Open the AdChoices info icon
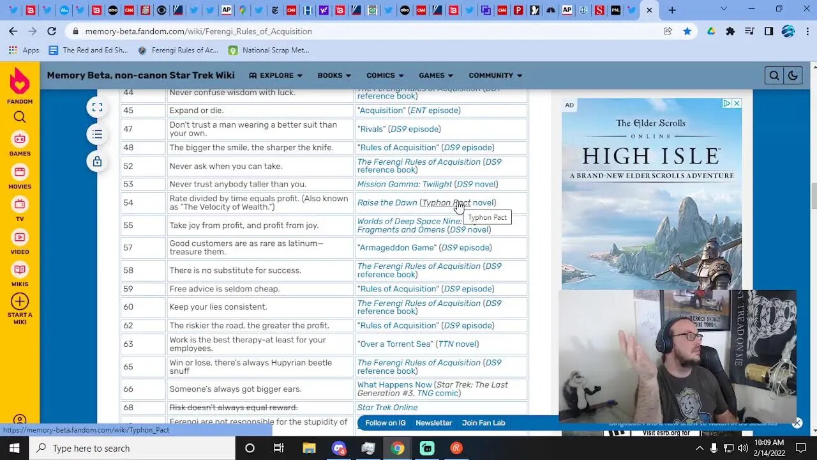 click(x=727, y=103)
